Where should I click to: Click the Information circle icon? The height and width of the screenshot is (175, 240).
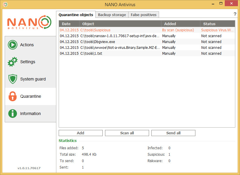tap(13, 114)
